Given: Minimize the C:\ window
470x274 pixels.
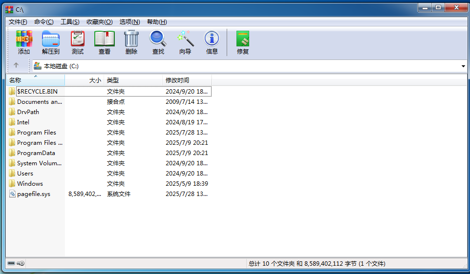Looking at the screenshot, I should tap(425, 7).
